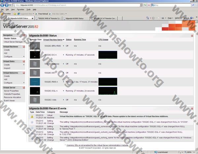Image resolution: width=198 pixels, height=154 pixels.
Task: Click the SSL not enabled warning link
Action: (97, 145)
